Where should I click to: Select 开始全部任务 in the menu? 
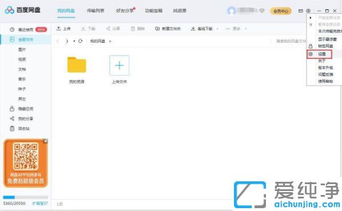point(329,17)
